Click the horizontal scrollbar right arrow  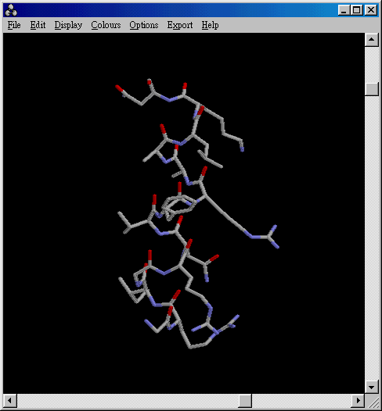(358, 401)
